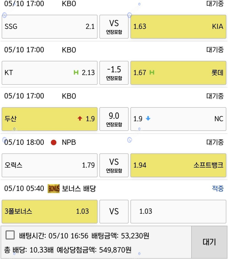
Task: Select the SSG 2.1 odds cell
Action: pos(50,27)
